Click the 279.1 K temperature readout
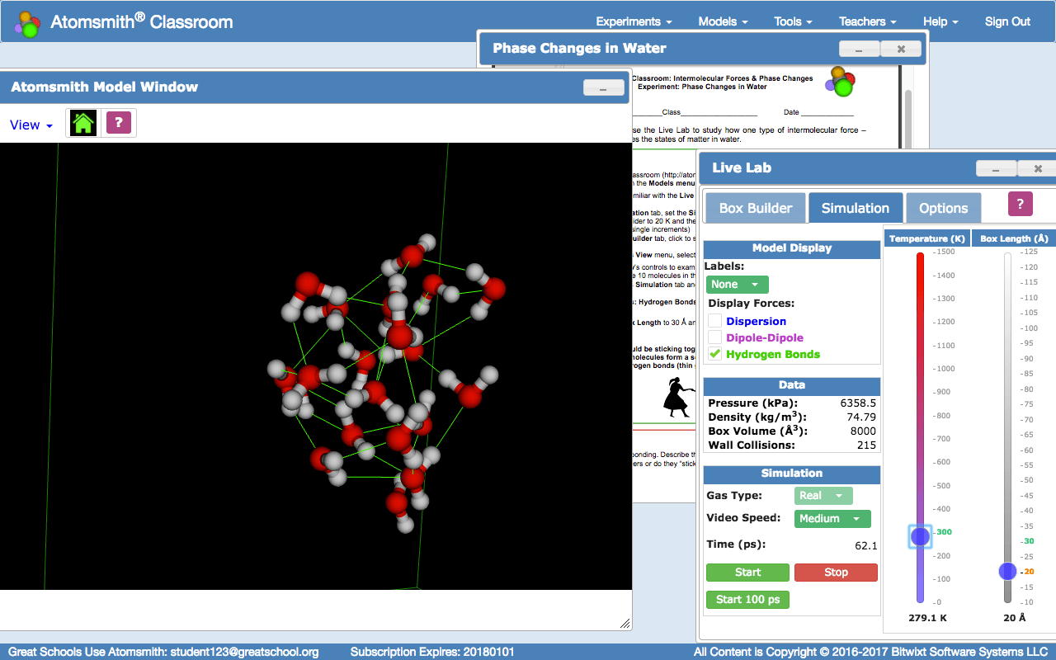1056x660 pixels. tap(927, 618)
